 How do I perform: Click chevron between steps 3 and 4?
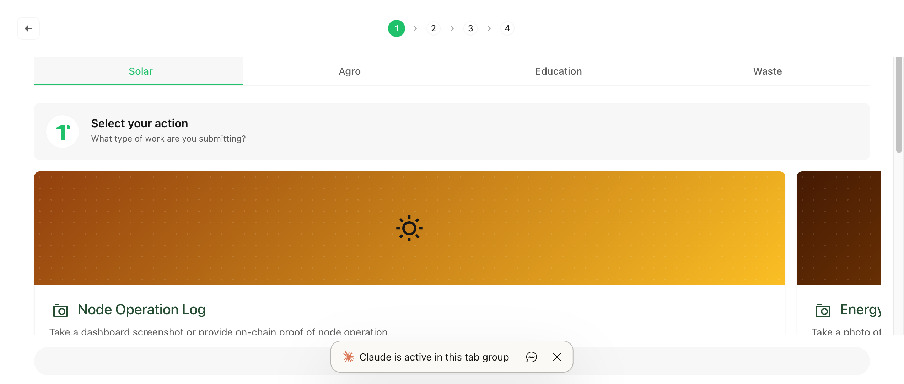[x=489, y=28]
